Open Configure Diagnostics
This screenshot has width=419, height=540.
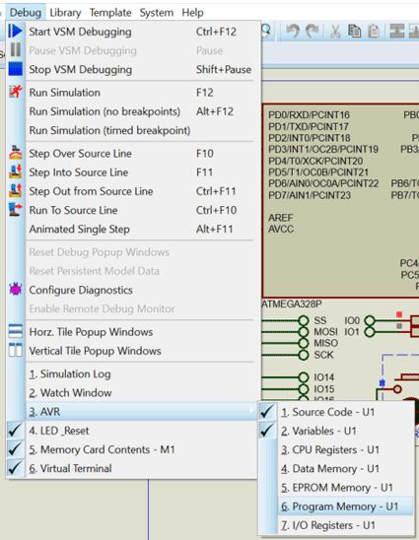(x=133, y=290)
